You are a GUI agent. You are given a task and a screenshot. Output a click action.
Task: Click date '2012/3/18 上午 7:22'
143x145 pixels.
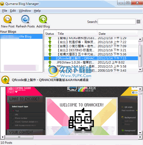pos(112,42)
